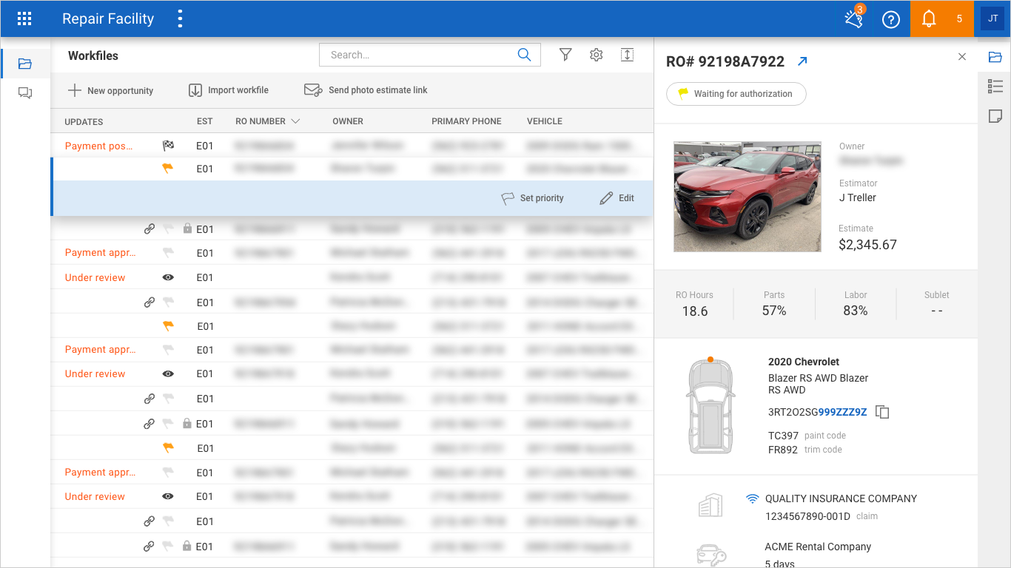Viewport: 1011px width, 568px height.
Task: Click the Labor value 83%
Action: click(856, 311)
